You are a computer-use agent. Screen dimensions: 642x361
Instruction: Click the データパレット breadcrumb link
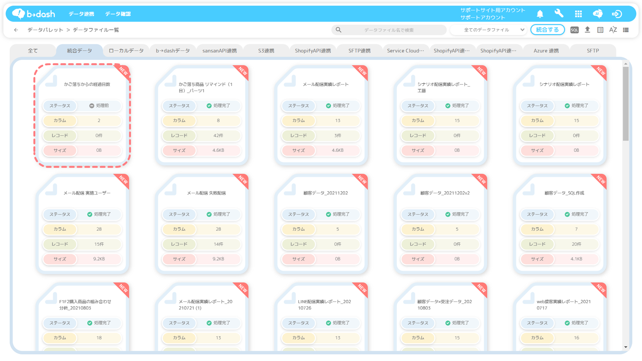pyautogui.click(x=45, y=30)
